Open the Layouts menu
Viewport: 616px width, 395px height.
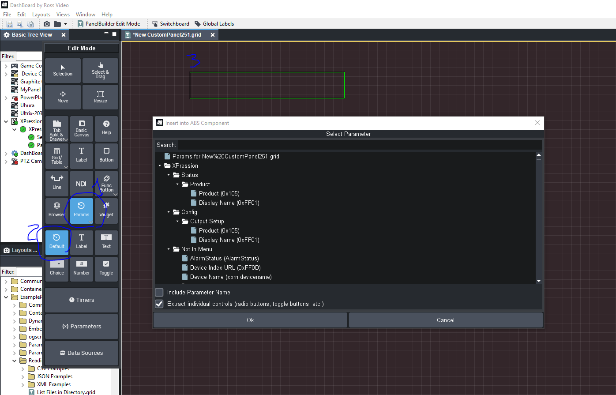tap(41, 15)
